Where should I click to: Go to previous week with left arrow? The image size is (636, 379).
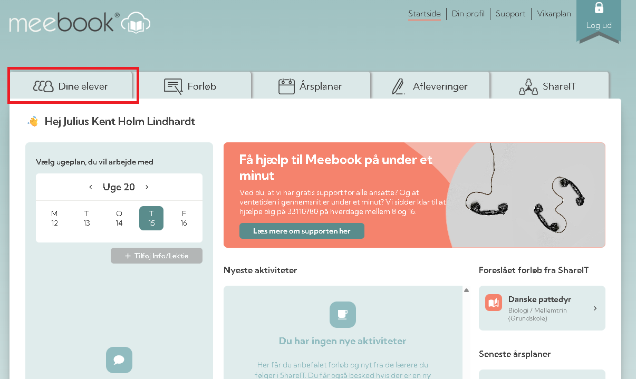[91, 187]
